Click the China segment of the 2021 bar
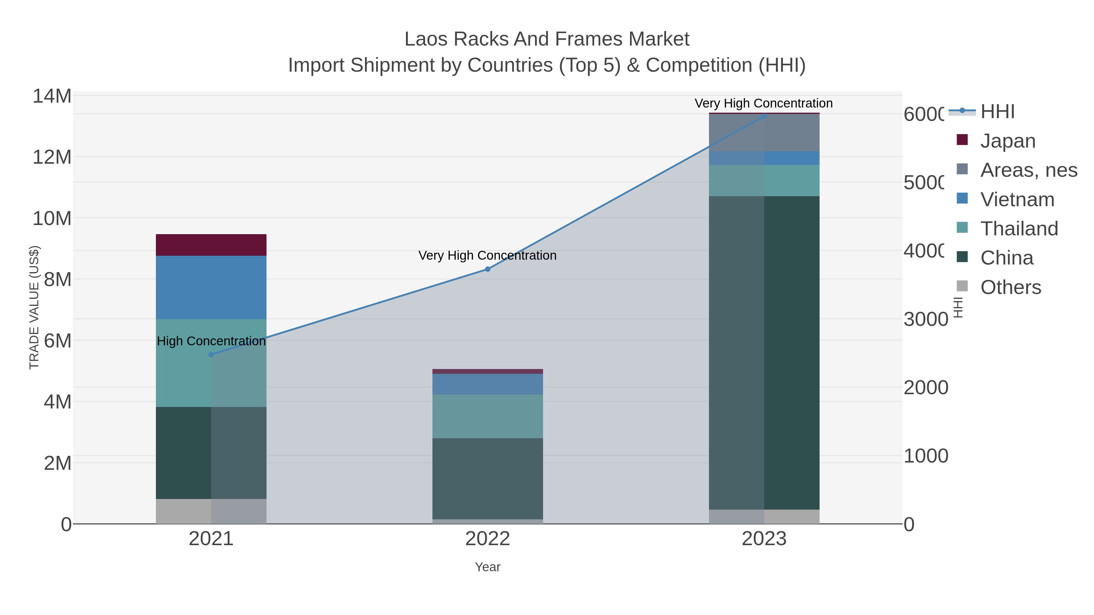1094x615 pixels. pos(211,453)
